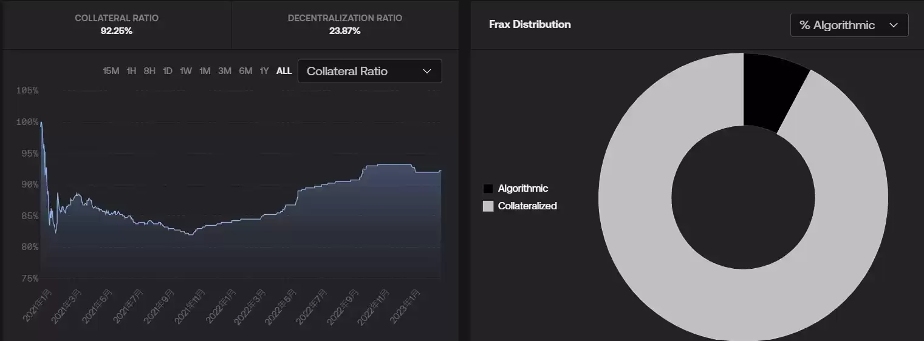Click the Algorithmic legend label
The height and width of the screenshot is (341, 924).
click(x=523, y=189)
